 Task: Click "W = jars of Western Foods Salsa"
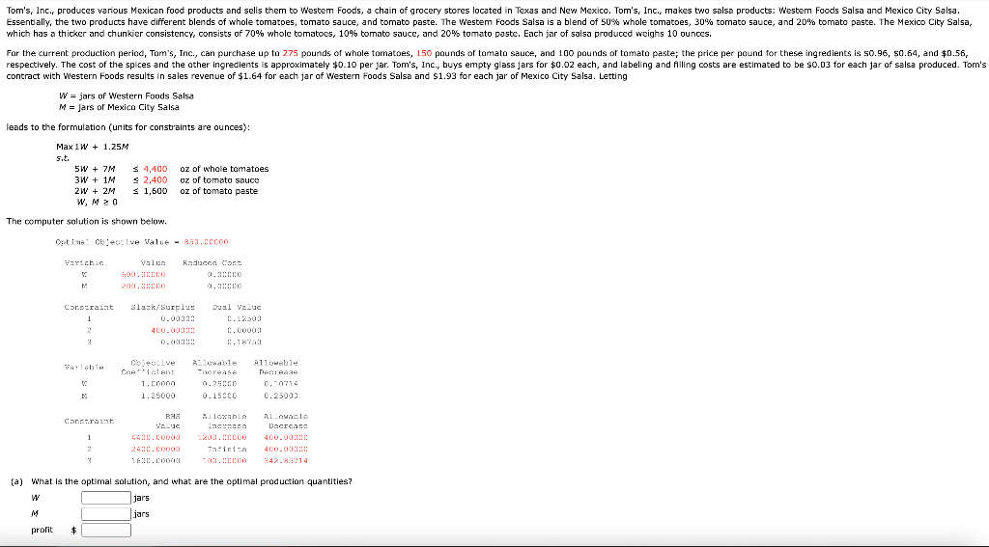point(127,96)
